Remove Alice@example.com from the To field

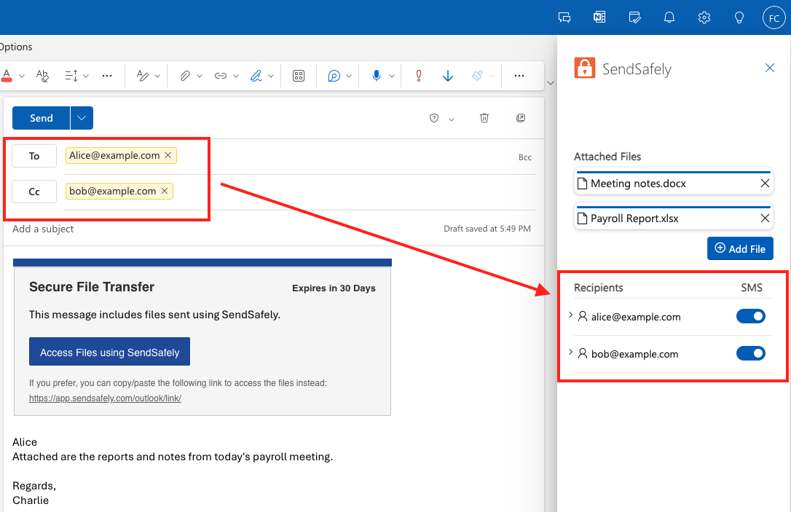coord(168,155)
